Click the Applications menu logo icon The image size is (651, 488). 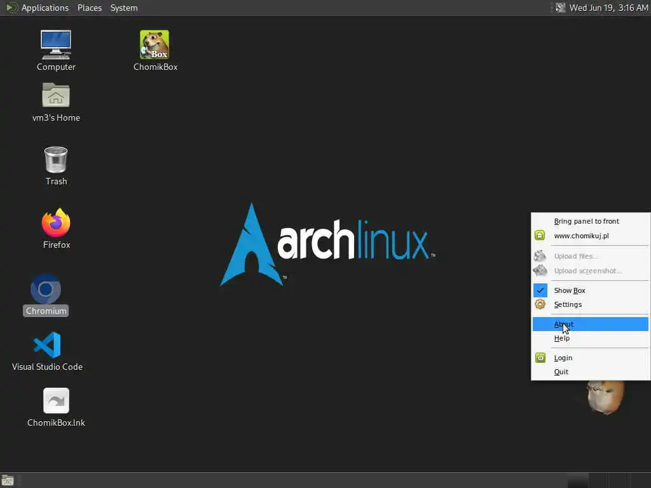point(11,8)
